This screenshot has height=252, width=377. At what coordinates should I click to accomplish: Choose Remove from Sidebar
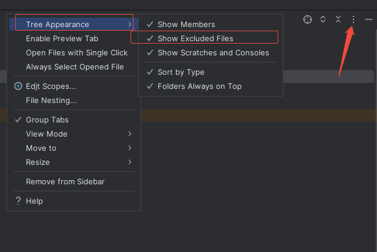pos(74,181)
